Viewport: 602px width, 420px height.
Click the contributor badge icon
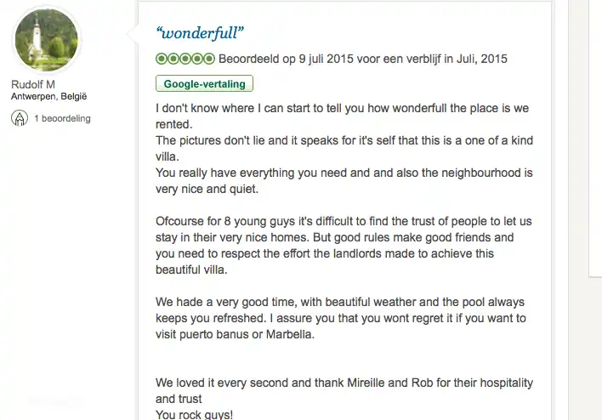19,119
